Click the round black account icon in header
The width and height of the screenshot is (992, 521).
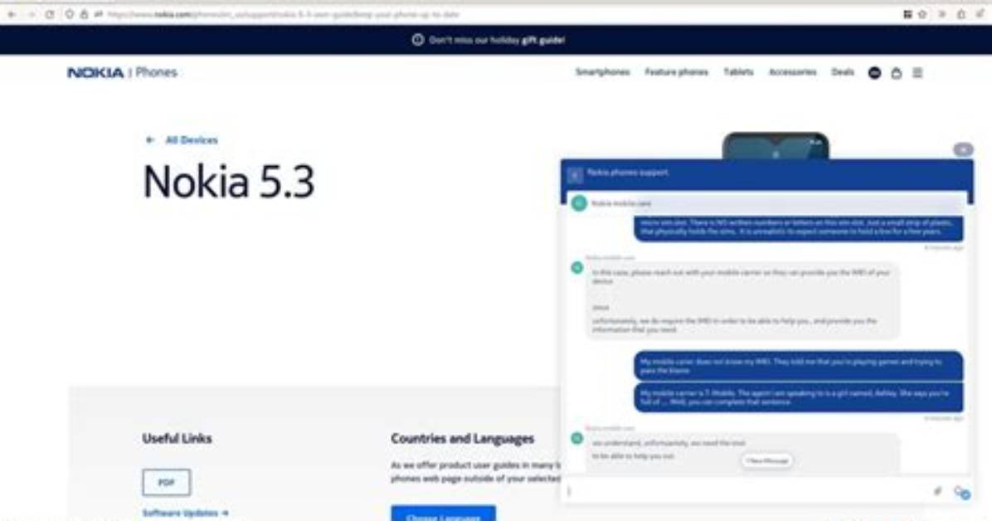(x=874, y=73)
